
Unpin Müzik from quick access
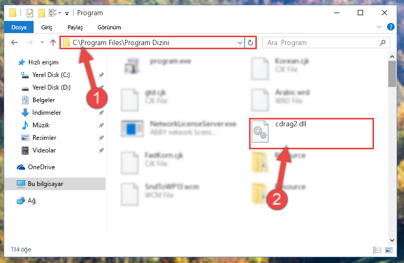click(101, 125)
